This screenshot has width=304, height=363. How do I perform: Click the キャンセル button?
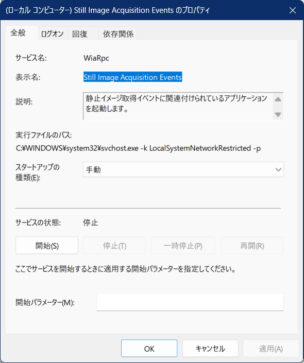(210, 349)
